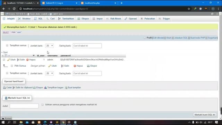Click the Server 127.0.0.1 breadcrumb
Viewport: 222px width, 125px height.
click(x=15, y=14)
